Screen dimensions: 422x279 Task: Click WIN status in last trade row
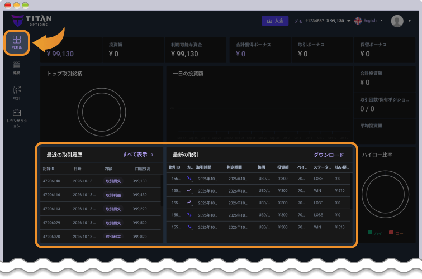click(317, 227)
